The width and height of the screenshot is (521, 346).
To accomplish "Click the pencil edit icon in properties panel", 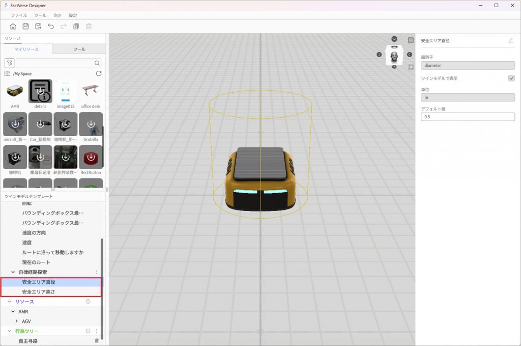I will click(x=511, y=40).
